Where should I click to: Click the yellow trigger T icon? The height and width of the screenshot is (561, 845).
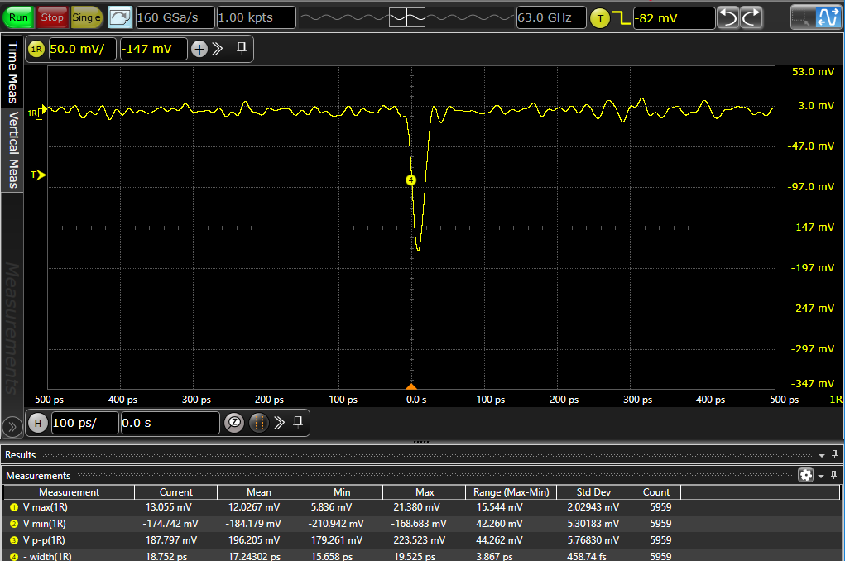tap(599, 17)
